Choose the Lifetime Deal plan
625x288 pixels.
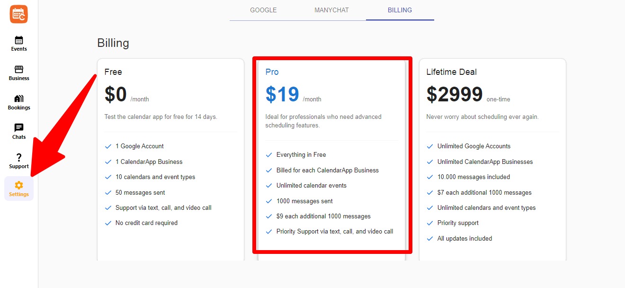492,159
